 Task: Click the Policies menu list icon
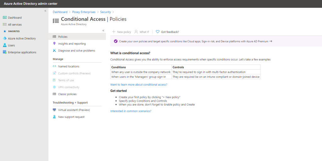(x=54, y=37)
